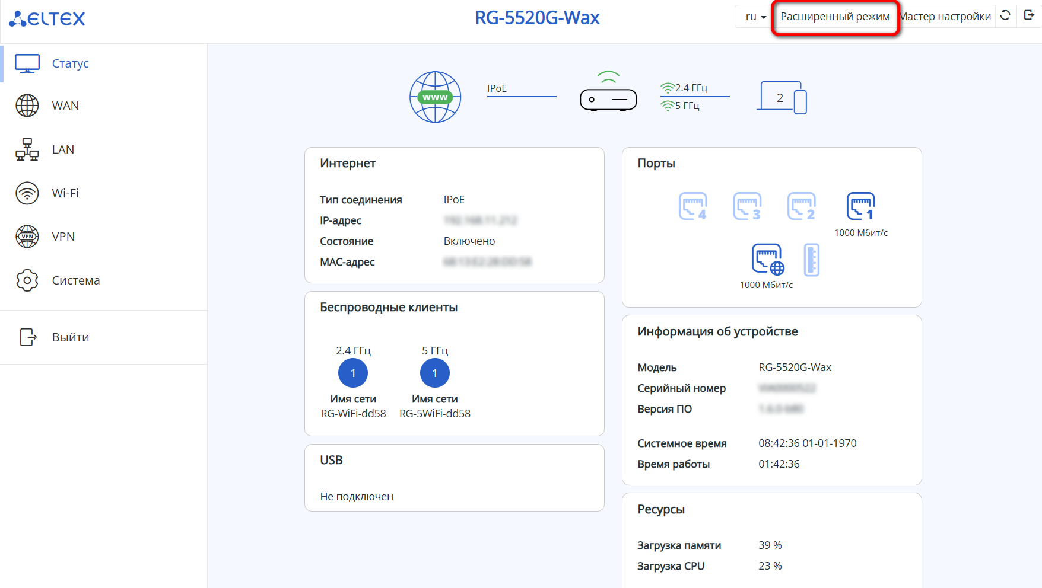Click the 5 ГГц label in diagram
The image size is (1042, 588).
(687, 106)
